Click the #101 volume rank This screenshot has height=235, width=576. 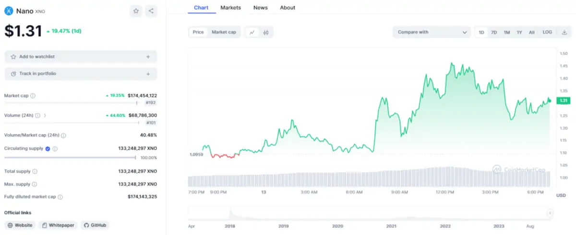click(151, 123)
